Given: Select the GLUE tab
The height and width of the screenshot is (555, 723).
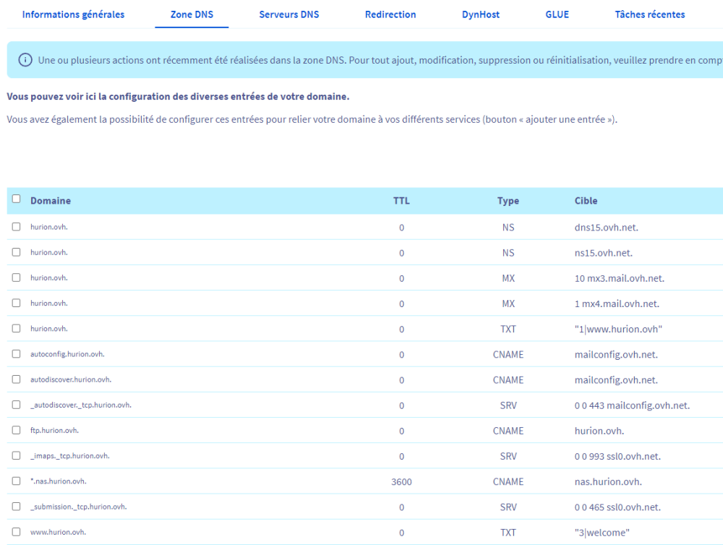Looking at the screenshot, I should click(x=557, y=14).
